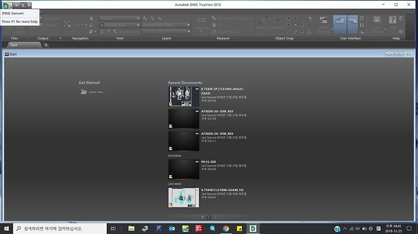Image resolution: width=418 pixels, height=234 pixels.
Task: Click the Endpoint object snap icon
Action: click(263, 20)
